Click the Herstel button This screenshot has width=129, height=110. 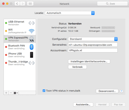[x=102, y=105]
